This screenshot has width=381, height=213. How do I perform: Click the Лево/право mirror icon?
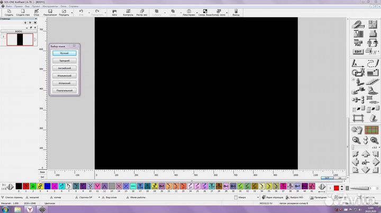point(189,13)
